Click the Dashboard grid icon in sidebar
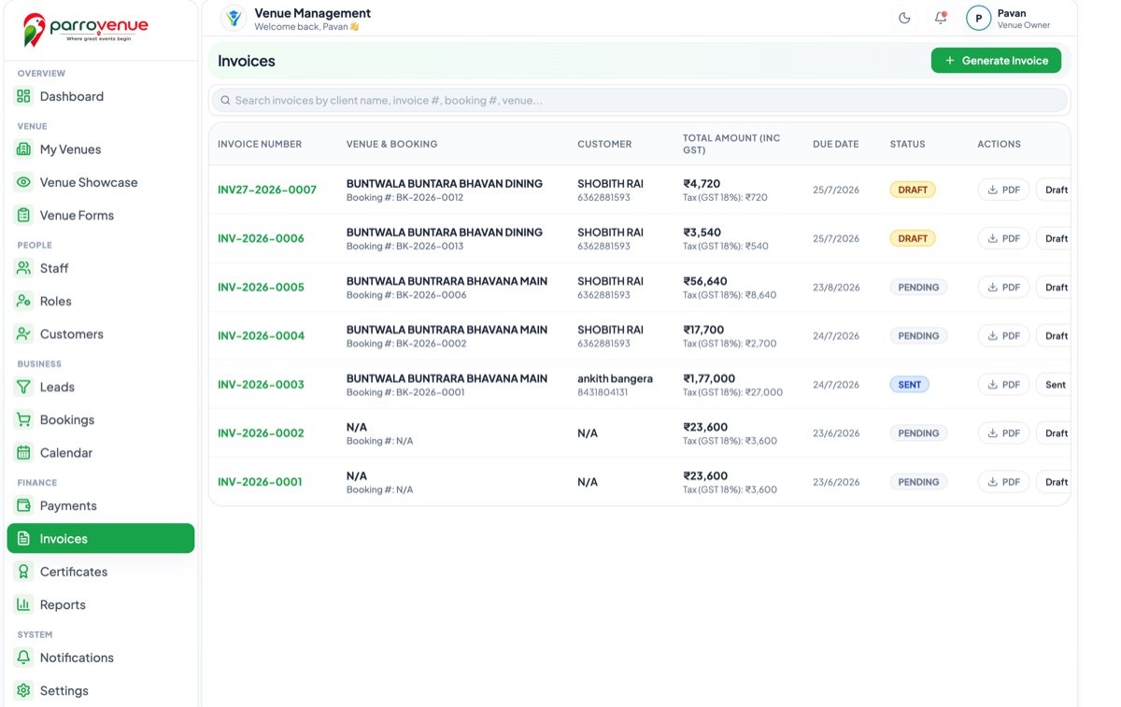Viewport: 1121px width, 707px height. coord(24,96)
